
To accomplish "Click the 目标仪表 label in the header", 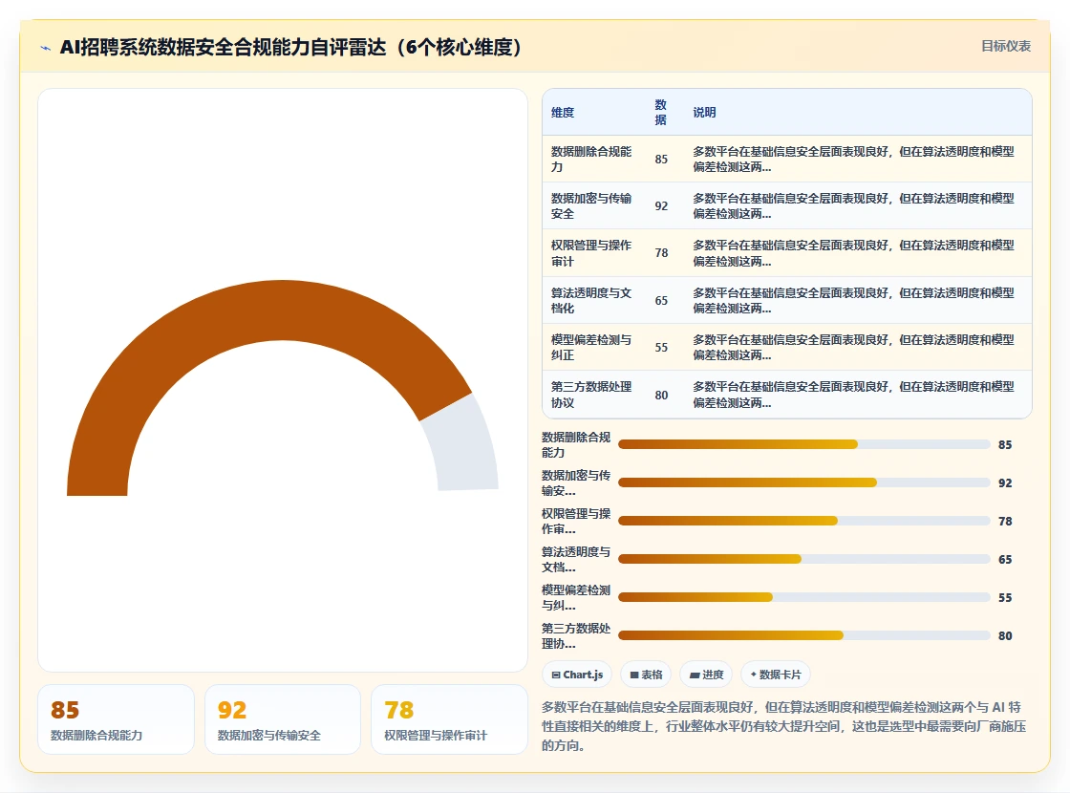I will (1006, 47).
